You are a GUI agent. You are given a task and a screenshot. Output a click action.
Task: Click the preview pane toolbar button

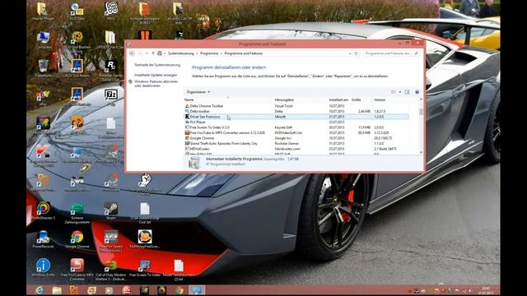pyautogui.click(x=407, y=92)
